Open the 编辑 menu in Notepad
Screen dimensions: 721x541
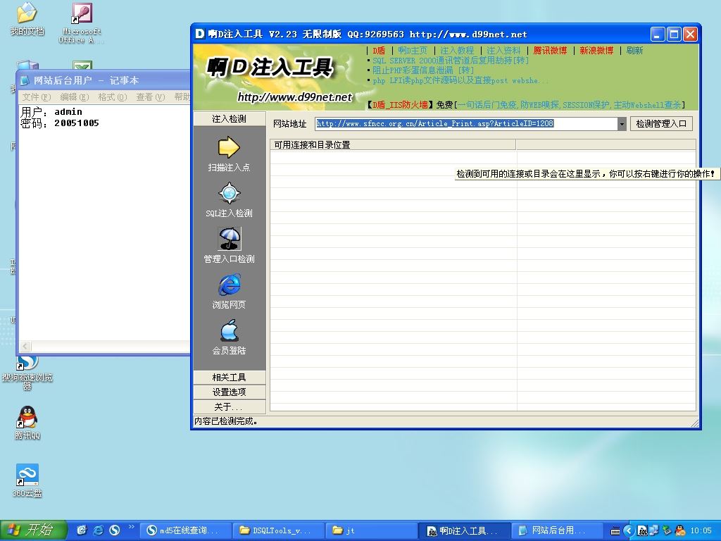tap(75, 97)
